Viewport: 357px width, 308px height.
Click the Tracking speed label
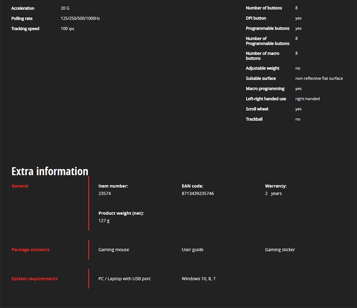coord(25,29)
